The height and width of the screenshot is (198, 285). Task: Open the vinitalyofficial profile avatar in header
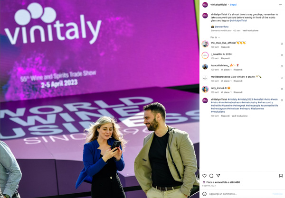coord(205,5)
